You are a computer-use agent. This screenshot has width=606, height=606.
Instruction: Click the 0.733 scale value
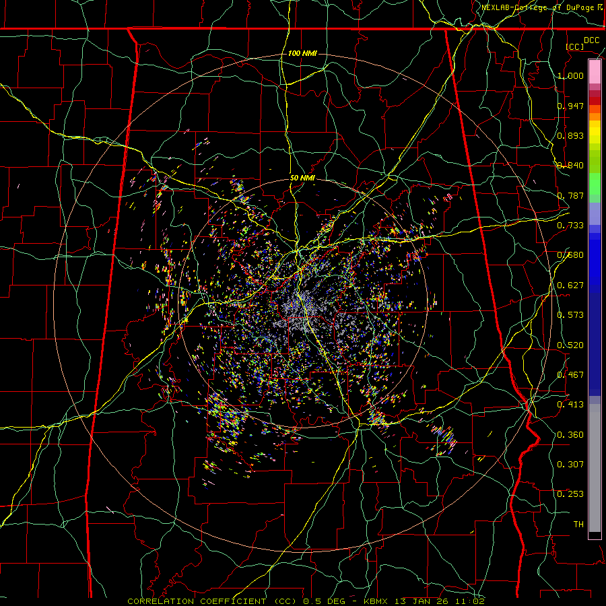tap(570, 226)
